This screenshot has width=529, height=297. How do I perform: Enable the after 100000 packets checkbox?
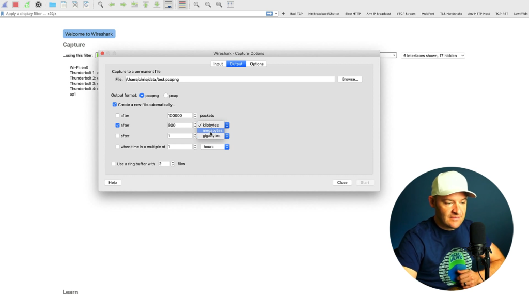coord(117,115)
